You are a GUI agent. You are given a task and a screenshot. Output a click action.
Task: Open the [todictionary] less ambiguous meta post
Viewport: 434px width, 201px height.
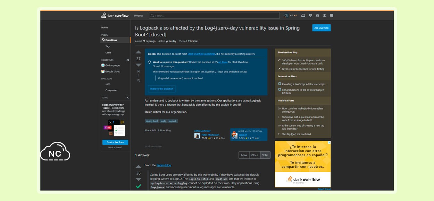pos(302,110)
